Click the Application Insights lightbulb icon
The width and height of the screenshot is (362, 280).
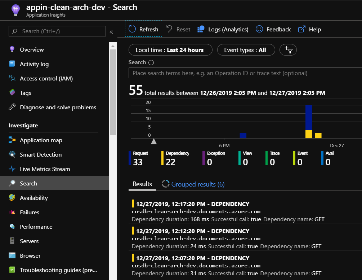[15, 10]
